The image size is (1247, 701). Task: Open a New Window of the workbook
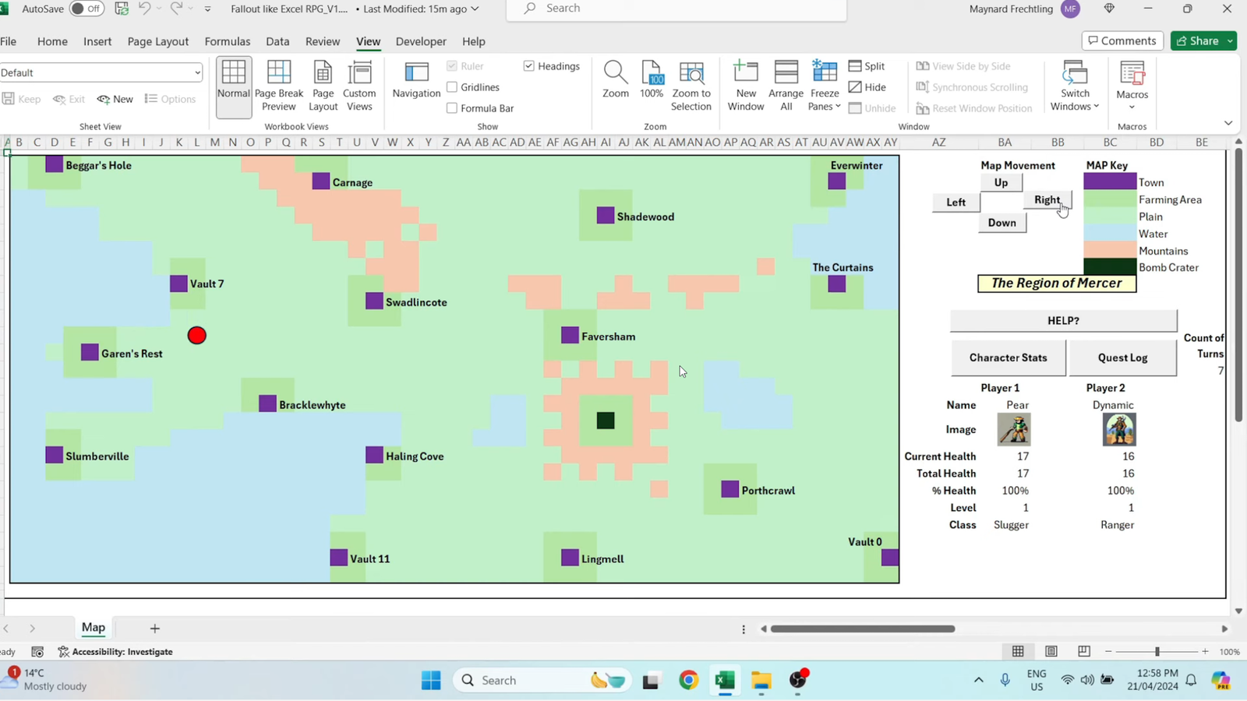click(744, 84)
